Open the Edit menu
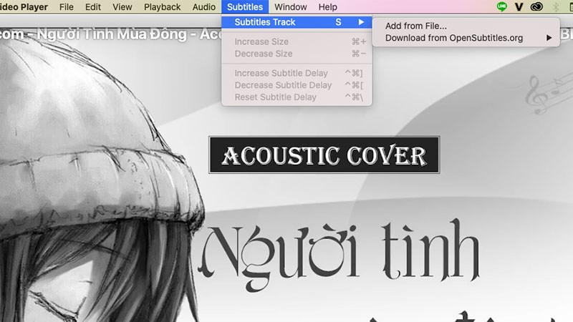The height and width of the screenshot is (322, 573). point(93,7)
